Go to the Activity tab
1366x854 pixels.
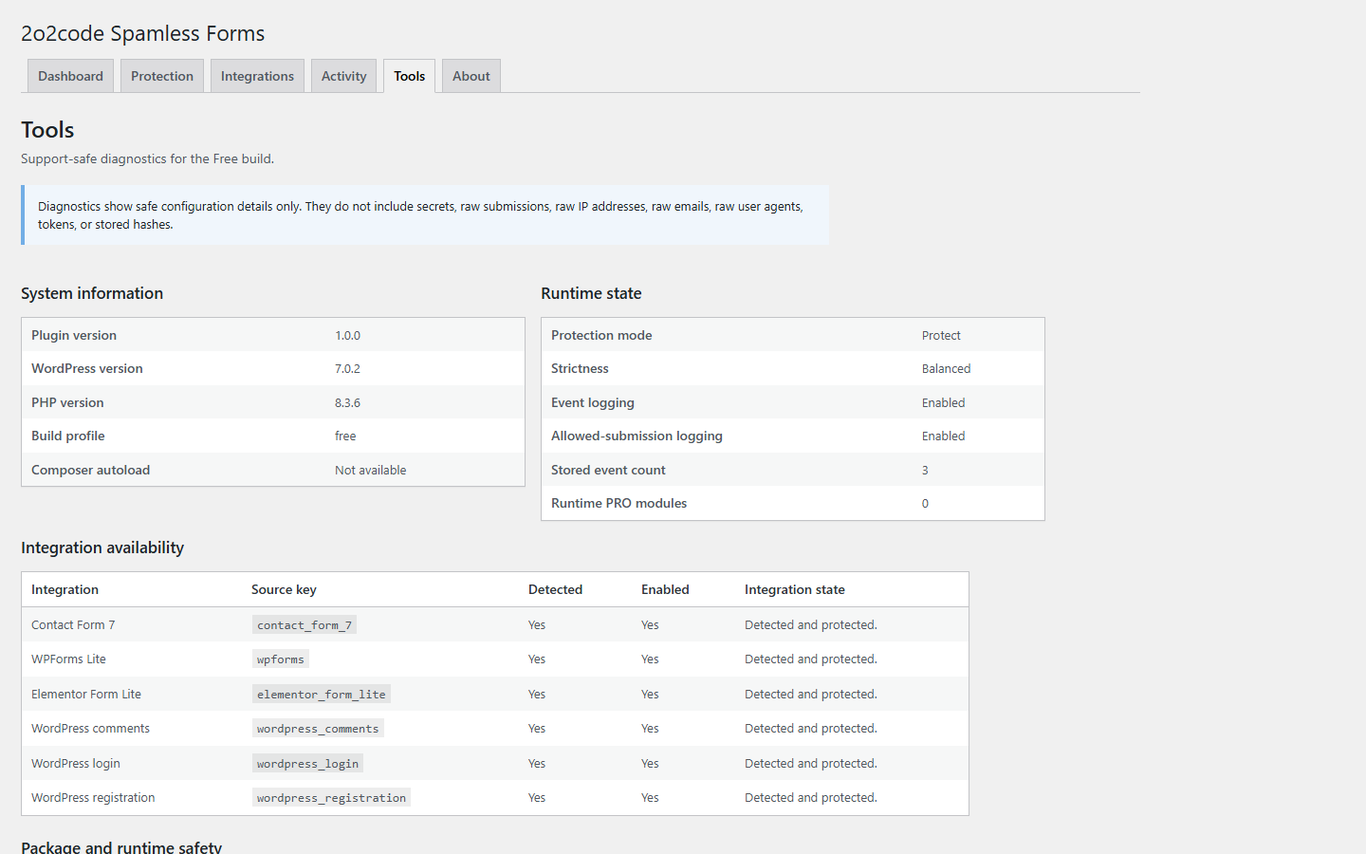pyautogui.click(x=343, y=76)
